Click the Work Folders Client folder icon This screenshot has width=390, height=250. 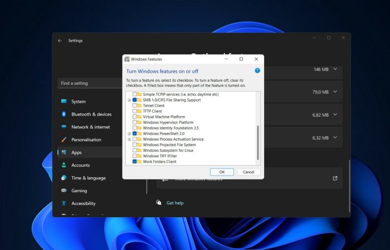tap(139, 162)
